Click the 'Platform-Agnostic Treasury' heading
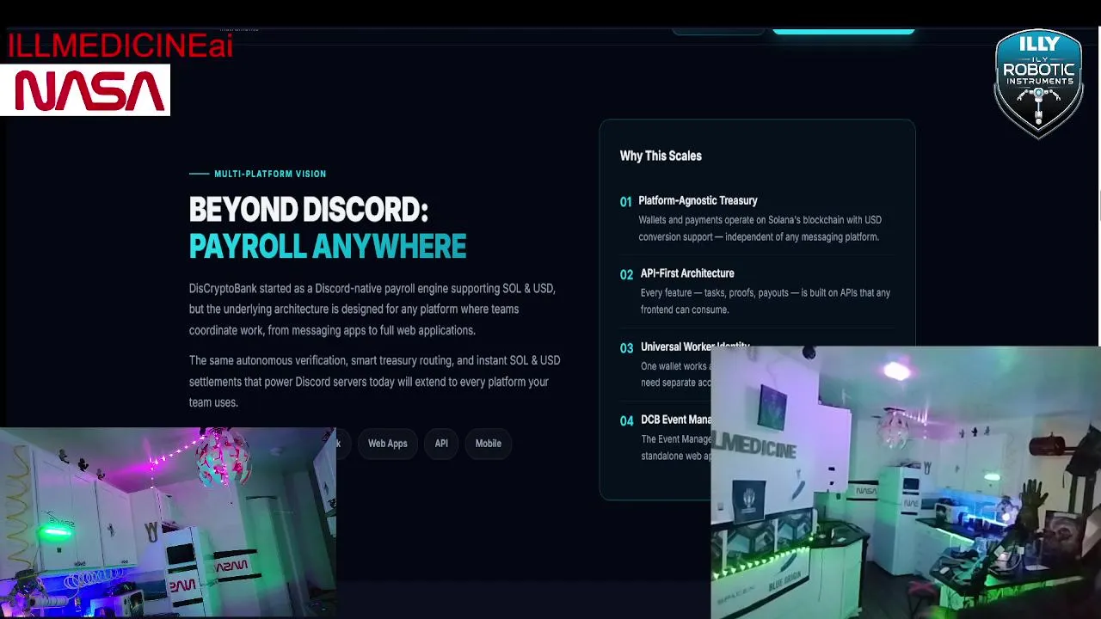Viewport: 1101px width, 619px height. click(698, 200)
